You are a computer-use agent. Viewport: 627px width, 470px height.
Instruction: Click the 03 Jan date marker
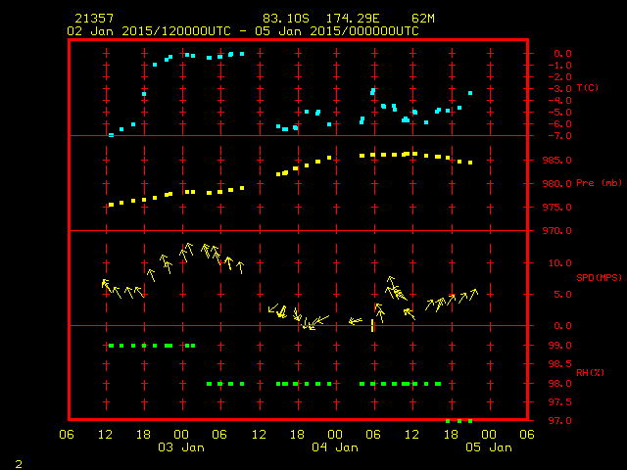point(181,447)
